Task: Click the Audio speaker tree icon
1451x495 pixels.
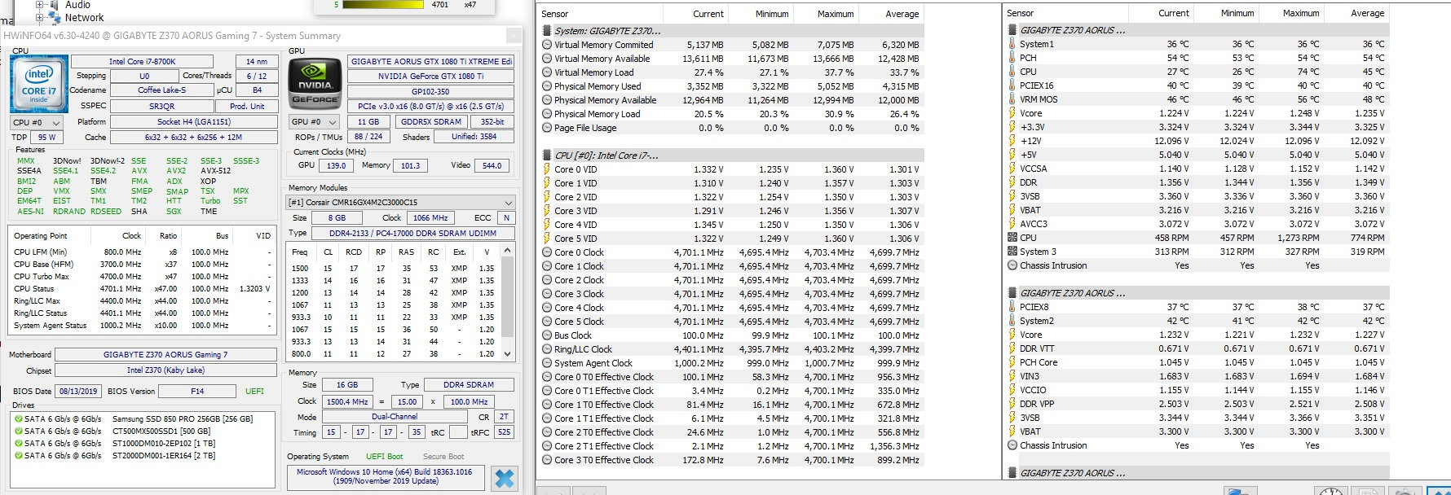Action: pos(55,5)
